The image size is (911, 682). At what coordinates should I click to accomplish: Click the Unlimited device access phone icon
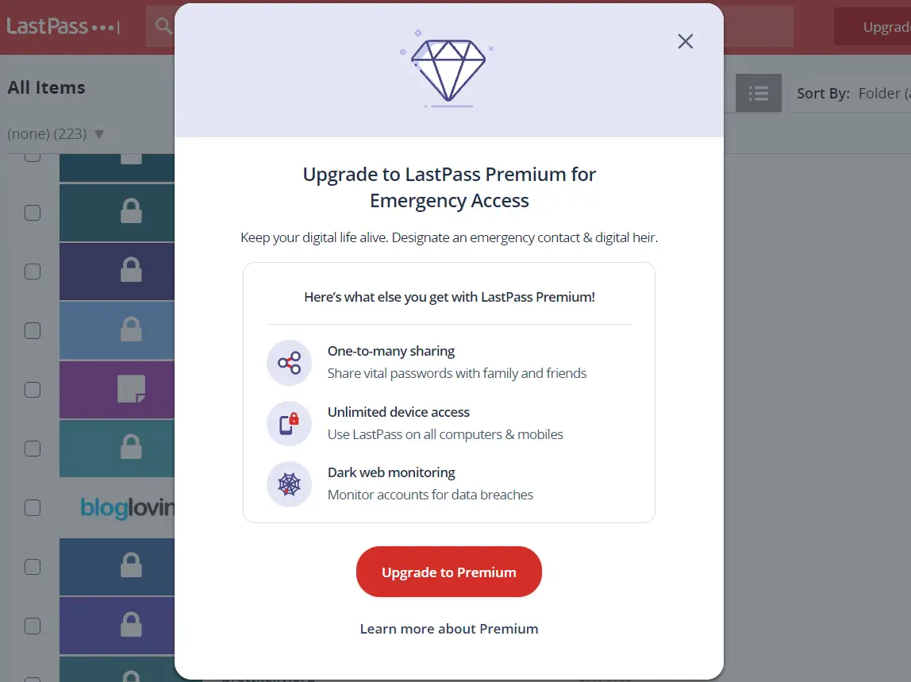tap(290, 423)
